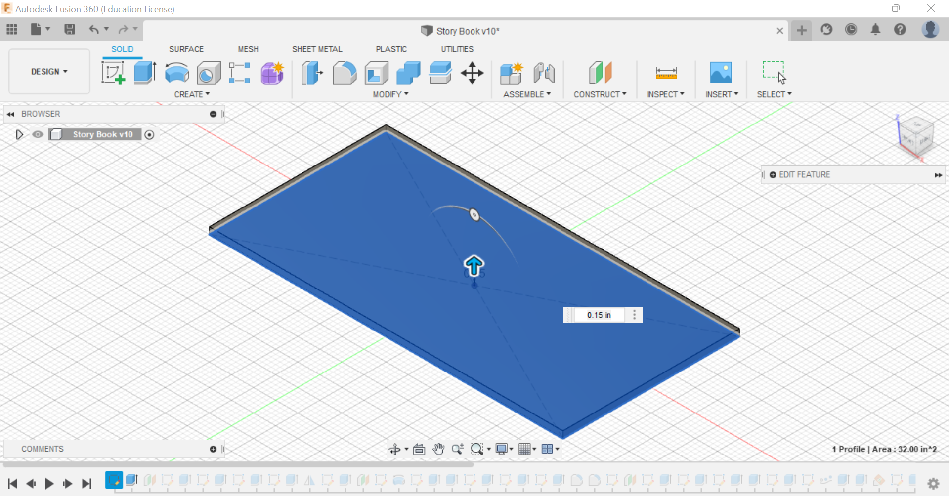Open timeline settings gear
The image size is (949, 496).
click(933, 483)
